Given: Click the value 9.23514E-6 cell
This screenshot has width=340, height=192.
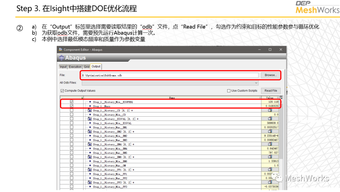Looking at the screenshot, I should point(270,136).
